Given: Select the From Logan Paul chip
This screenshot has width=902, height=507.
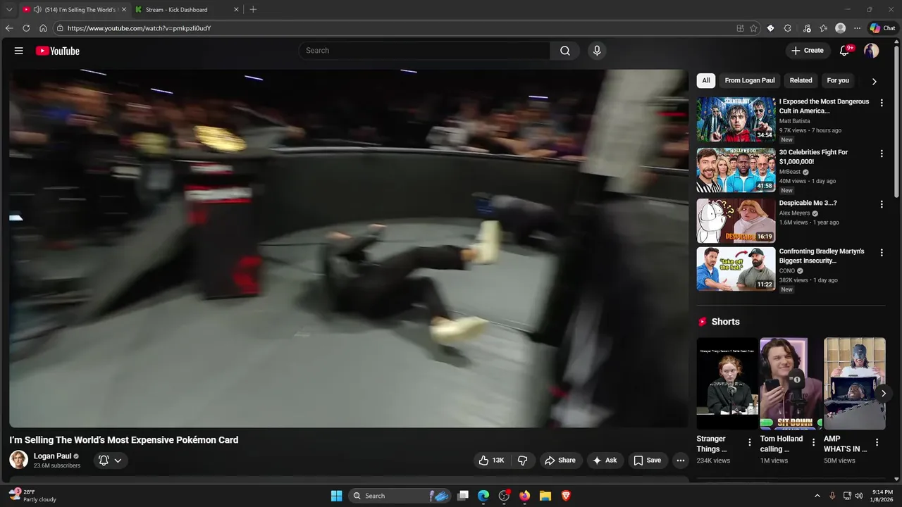Looking at the screenshot, I should 750,80.
